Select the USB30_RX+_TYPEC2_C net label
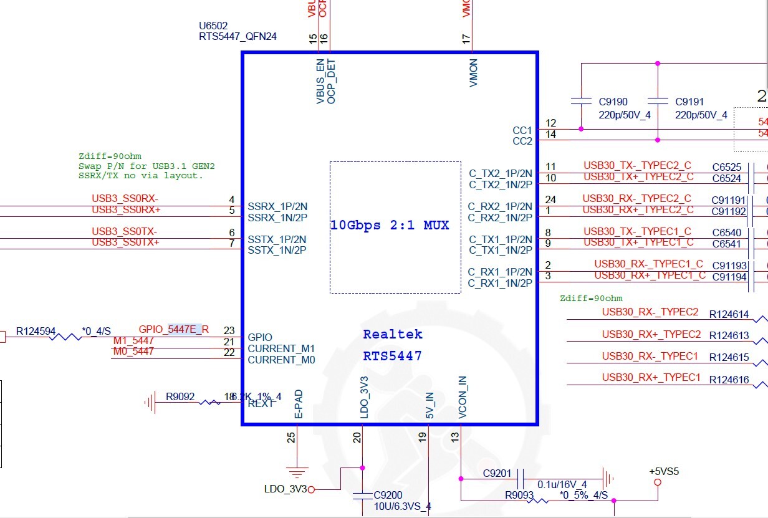Screen dimensions: 768x518 tap(638, 209)
